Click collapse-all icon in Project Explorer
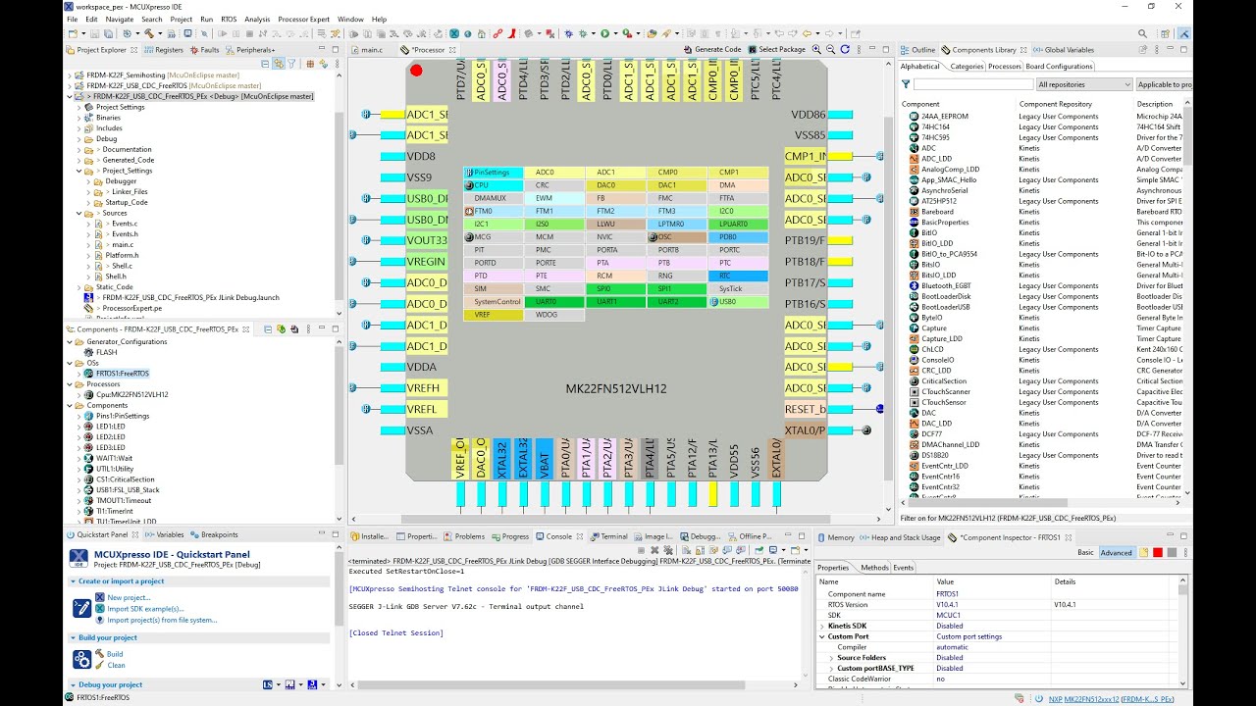The height and width of the screenshot is (706, 1256). point(267,63)
